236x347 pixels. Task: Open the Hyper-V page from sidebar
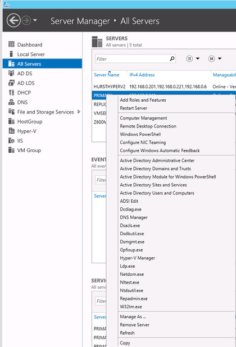pyautogui.click(x=27, y=131)
